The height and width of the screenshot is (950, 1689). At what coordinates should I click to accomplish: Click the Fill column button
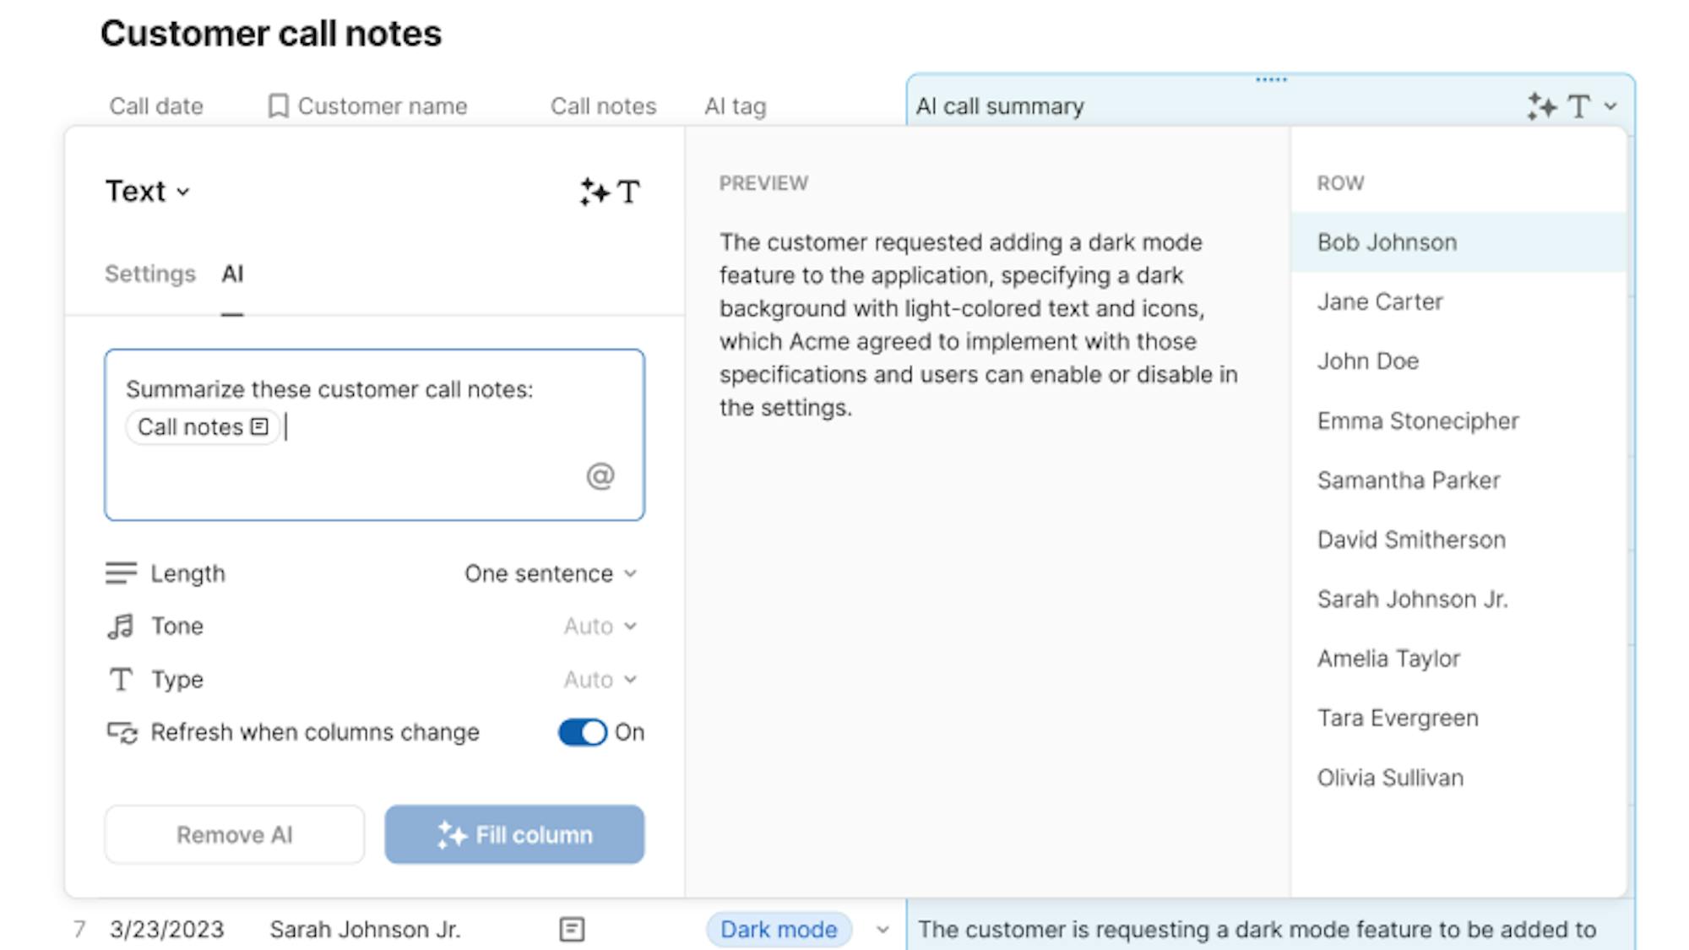click(514, 834)
